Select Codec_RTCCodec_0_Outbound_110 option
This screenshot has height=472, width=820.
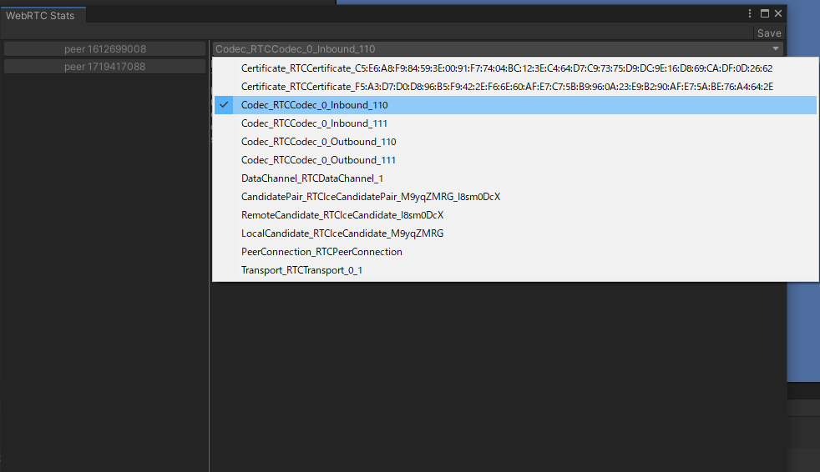tap(318, 142)
